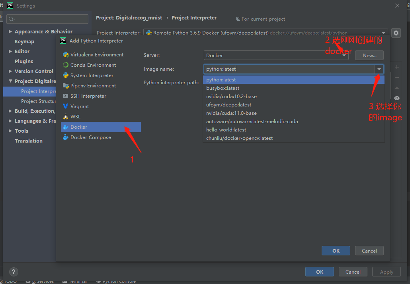Click OK in Add Python Interpreter dialog
The image size is (410, 284).
(336, 251)
